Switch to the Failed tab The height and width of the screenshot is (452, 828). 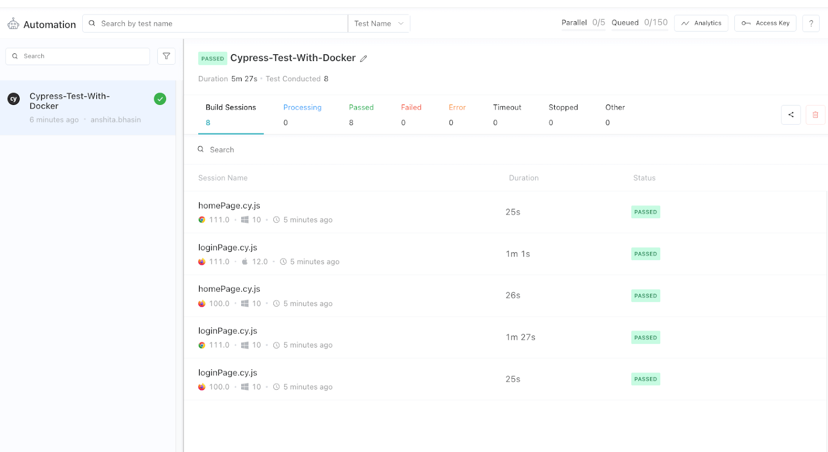point(411,114)
